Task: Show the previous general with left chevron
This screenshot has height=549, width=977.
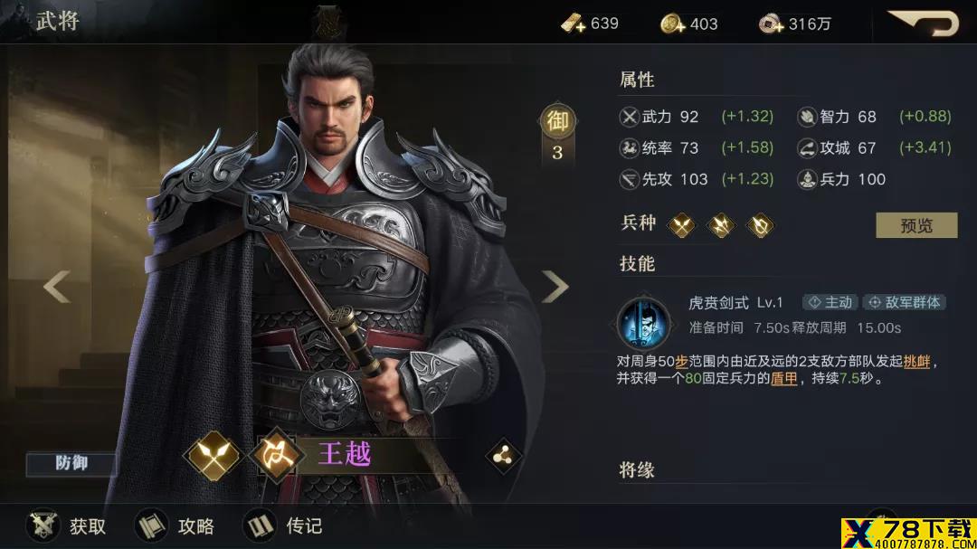Action: tap(57, 287)
